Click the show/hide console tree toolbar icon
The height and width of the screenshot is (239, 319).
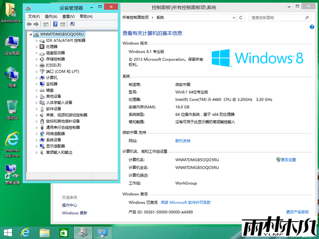[x=46, y=24]
